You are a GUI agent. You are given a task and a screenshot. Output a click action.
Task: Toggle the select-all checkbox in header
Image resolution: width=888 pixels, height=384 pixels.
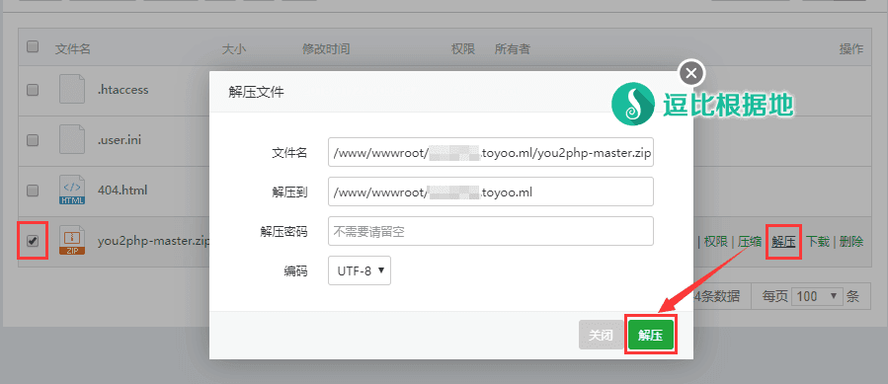click(x=33, y=47)
